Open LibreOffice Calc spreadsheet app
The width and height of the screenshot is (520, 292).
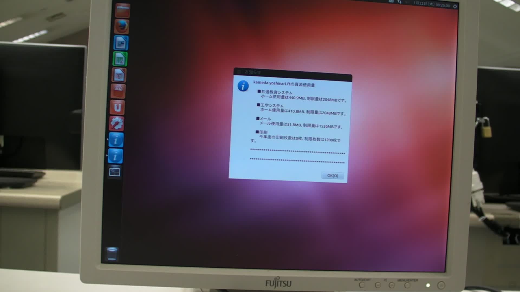pos(120,59)
